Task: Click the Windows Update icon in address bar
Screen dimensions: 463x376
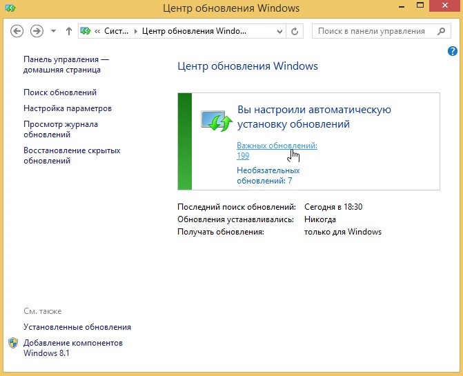Action: click(86, 31)
